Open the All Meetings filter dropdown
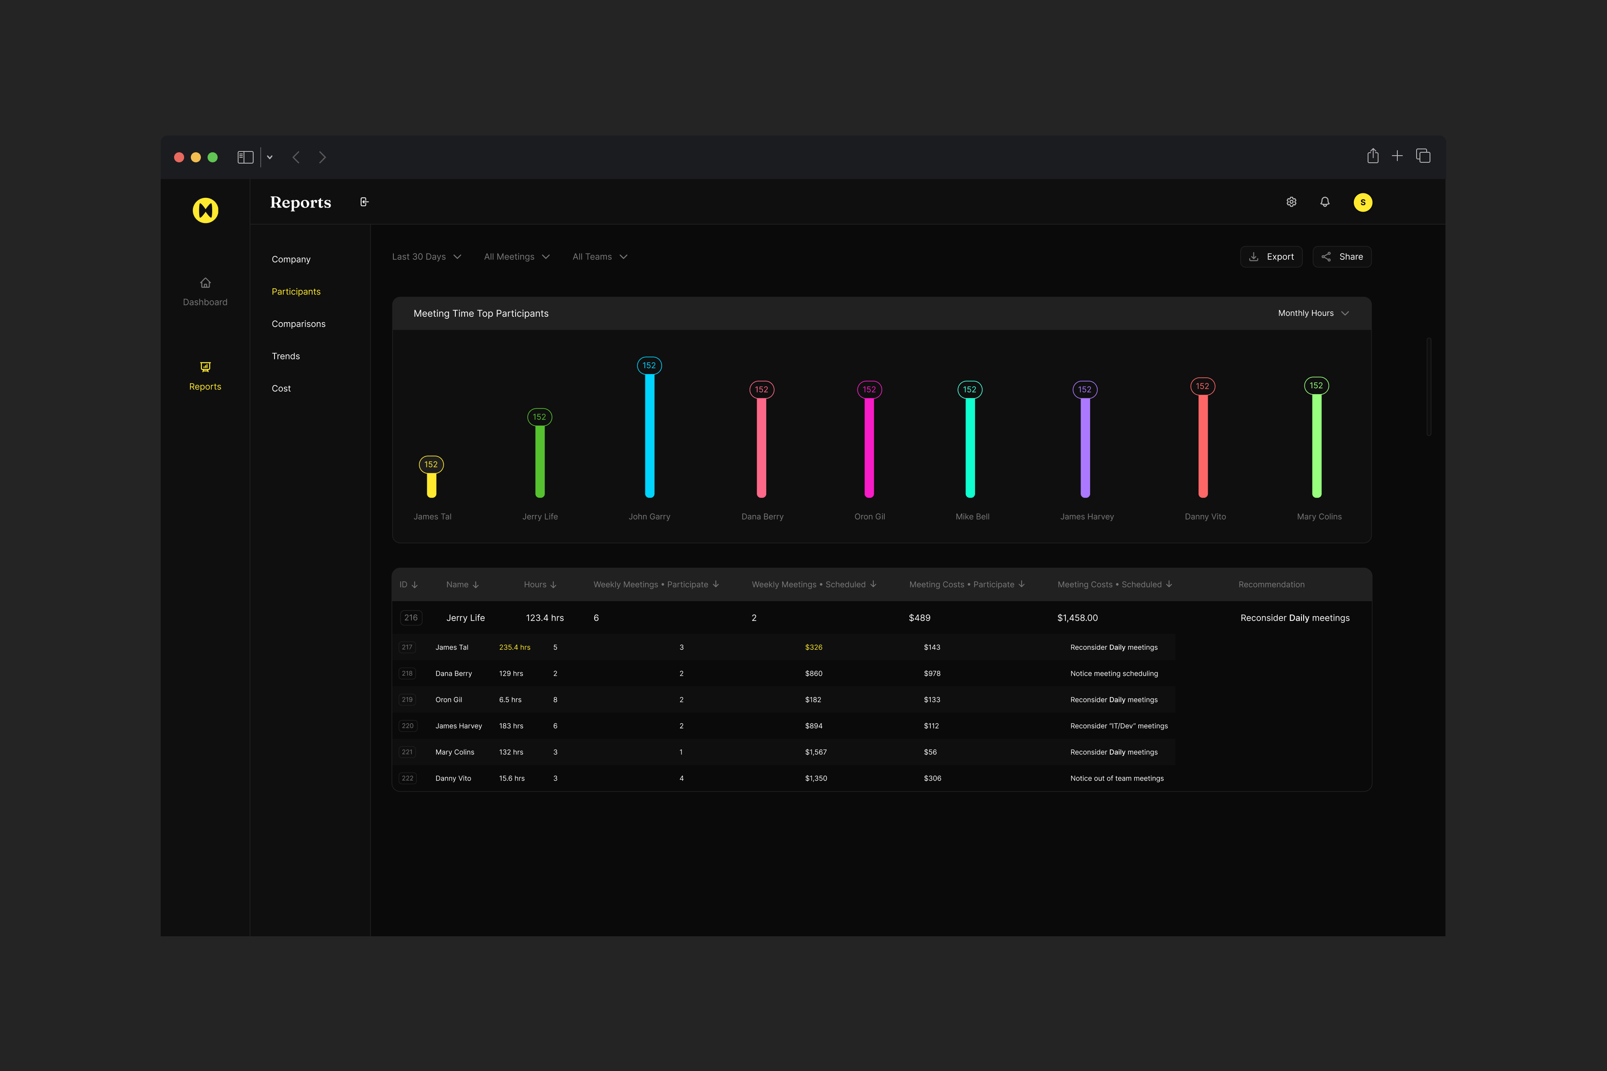 pos(516,257)
